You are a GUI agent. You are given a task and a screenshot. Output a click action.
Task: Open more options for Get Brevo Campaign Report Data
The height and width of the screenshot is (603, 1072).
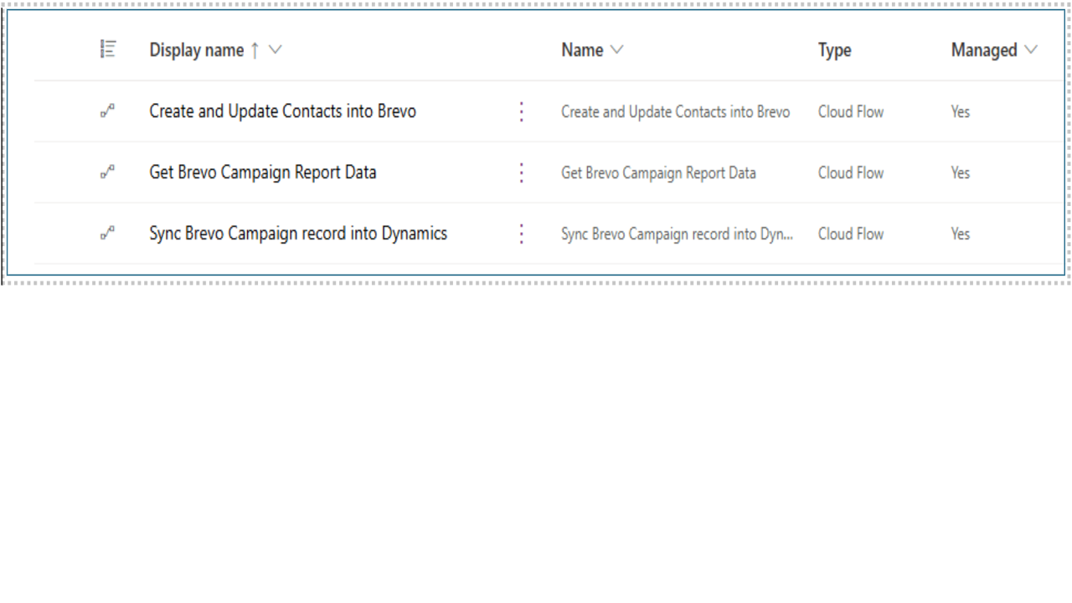[521, 173]
